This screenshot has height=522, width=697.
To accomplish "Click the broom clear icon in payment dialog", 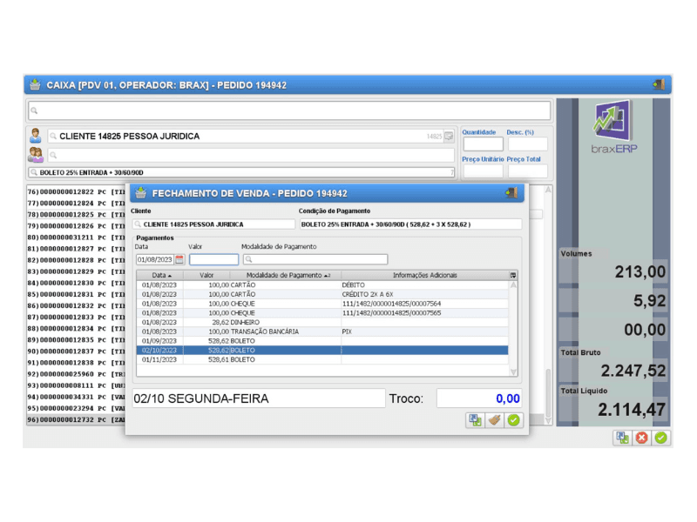I will (494, 420).
